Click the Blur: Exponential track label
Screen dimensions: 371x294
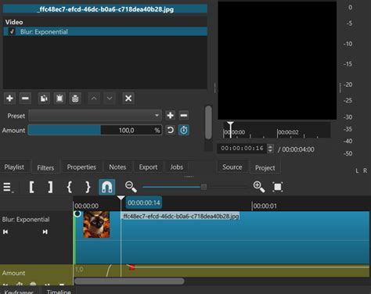26,220
